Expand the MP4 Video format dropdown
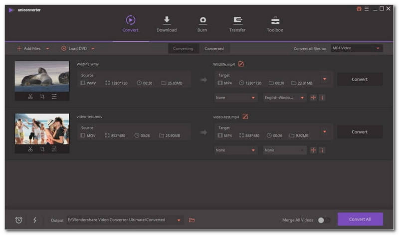The width and height of the screenshot is (399, 235). [356, 48]
